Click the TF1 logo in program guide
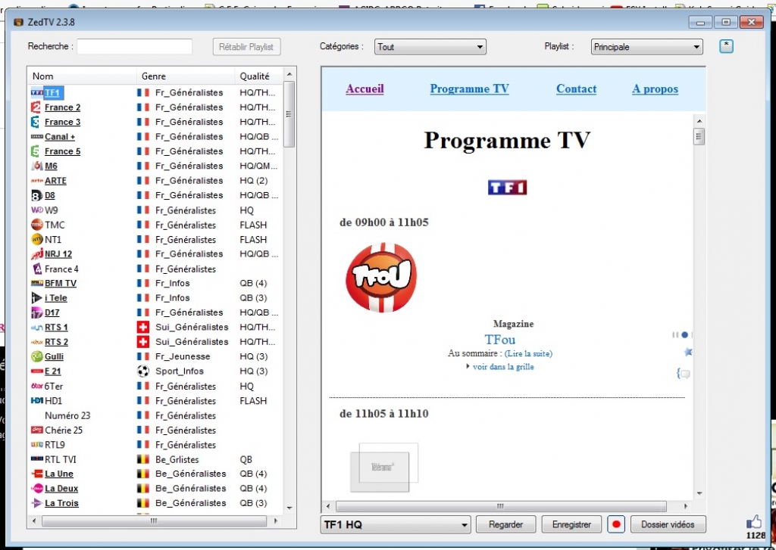Screen dimensions: 776x550 click(507, 188)
